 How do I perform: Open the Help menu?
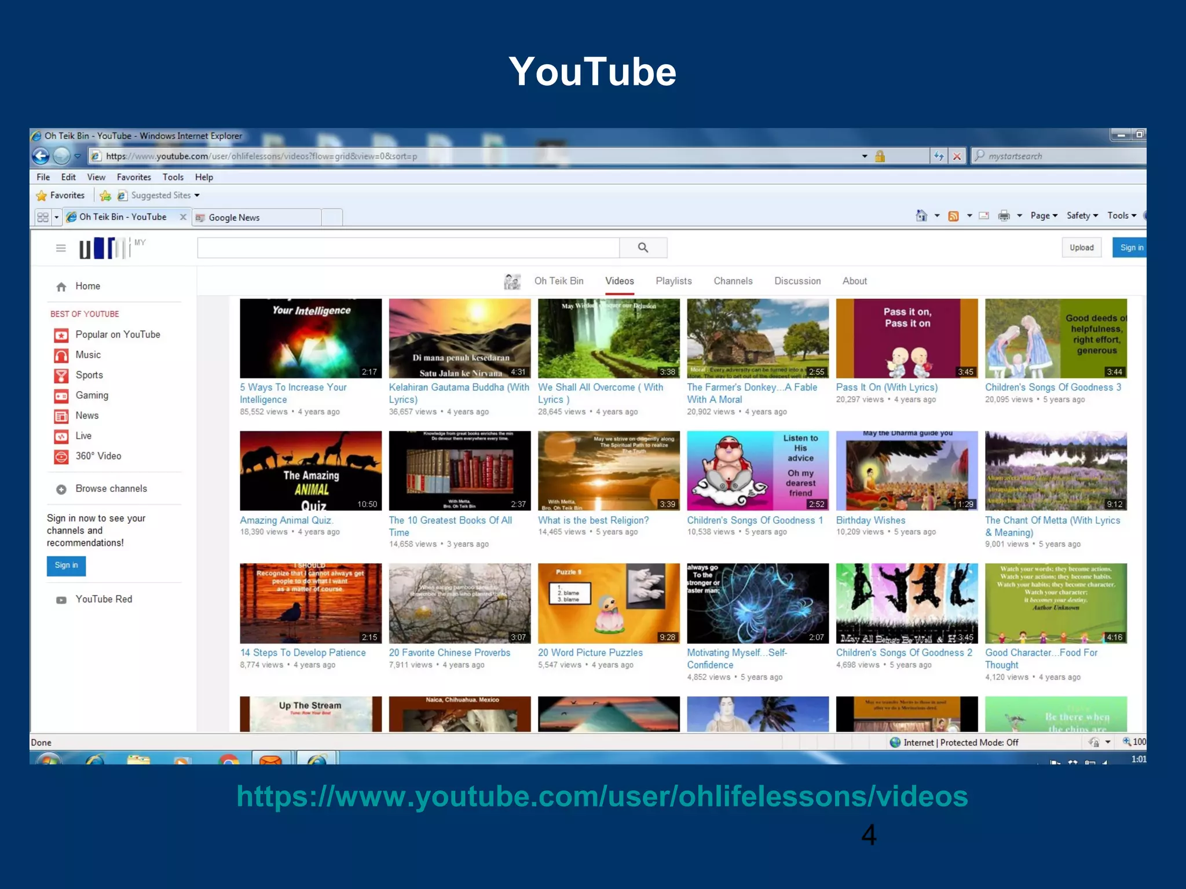(204, 177)
